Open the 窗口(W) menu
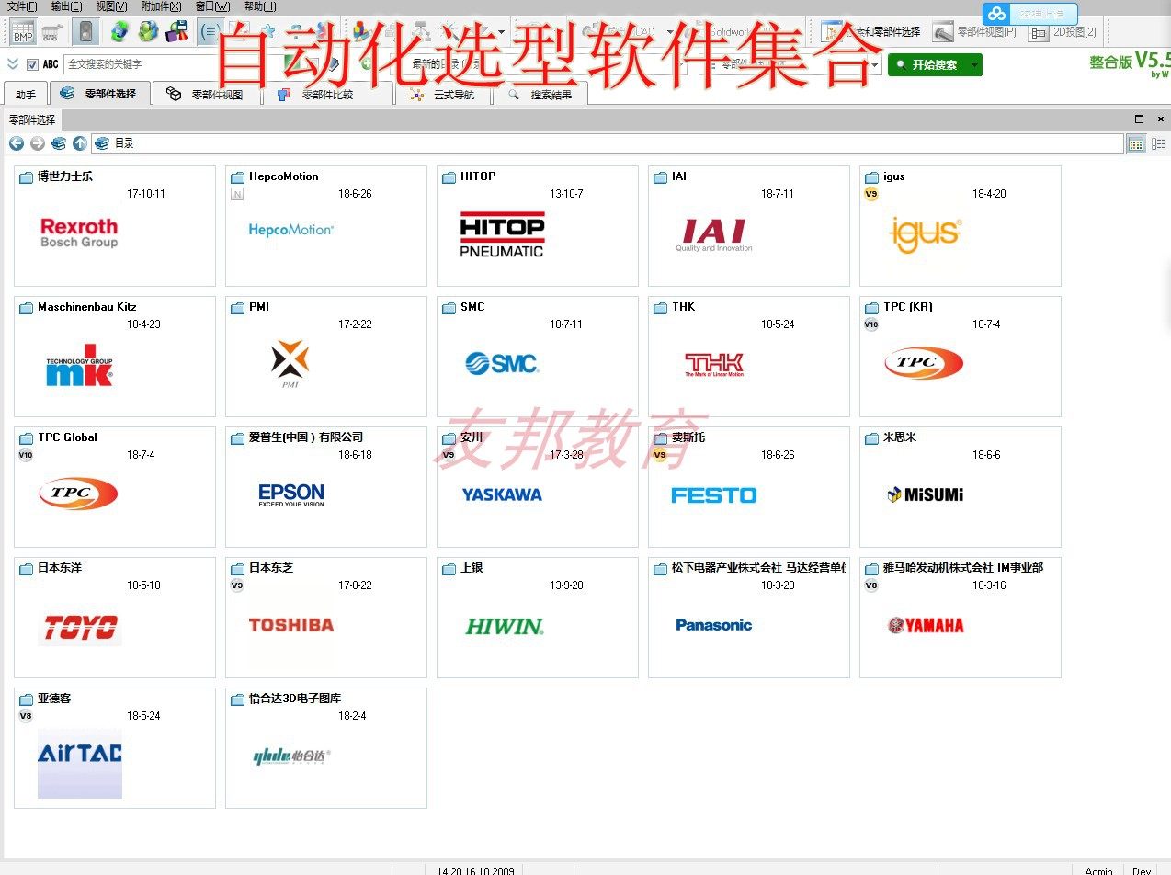The image size is (1171, 875). tap(212, 6)
